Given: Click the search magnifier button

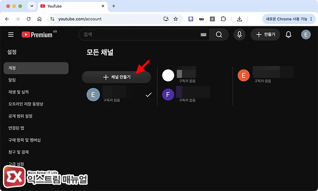Looking at the screenshot, I should [219, 35].
